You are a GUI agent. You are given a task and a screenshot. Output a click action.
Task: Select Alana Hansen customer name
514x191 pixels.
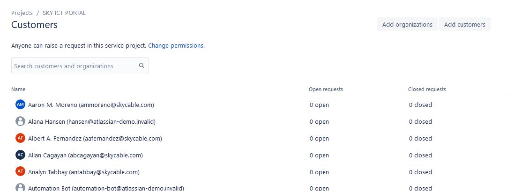pos(92,122)
